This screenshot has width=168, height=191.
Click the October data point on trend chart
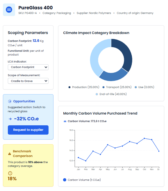[x=144, y=138]
